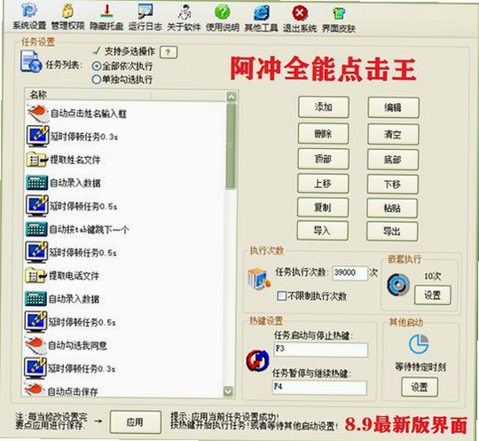
Task: Open 嵌套执行 设置 button
Action: [x=432, y=295]
